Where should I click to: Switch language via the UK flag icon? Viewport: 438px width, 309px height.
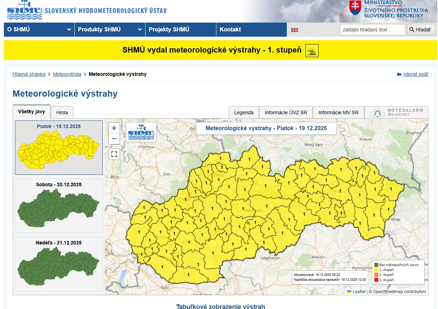(295, 30)
